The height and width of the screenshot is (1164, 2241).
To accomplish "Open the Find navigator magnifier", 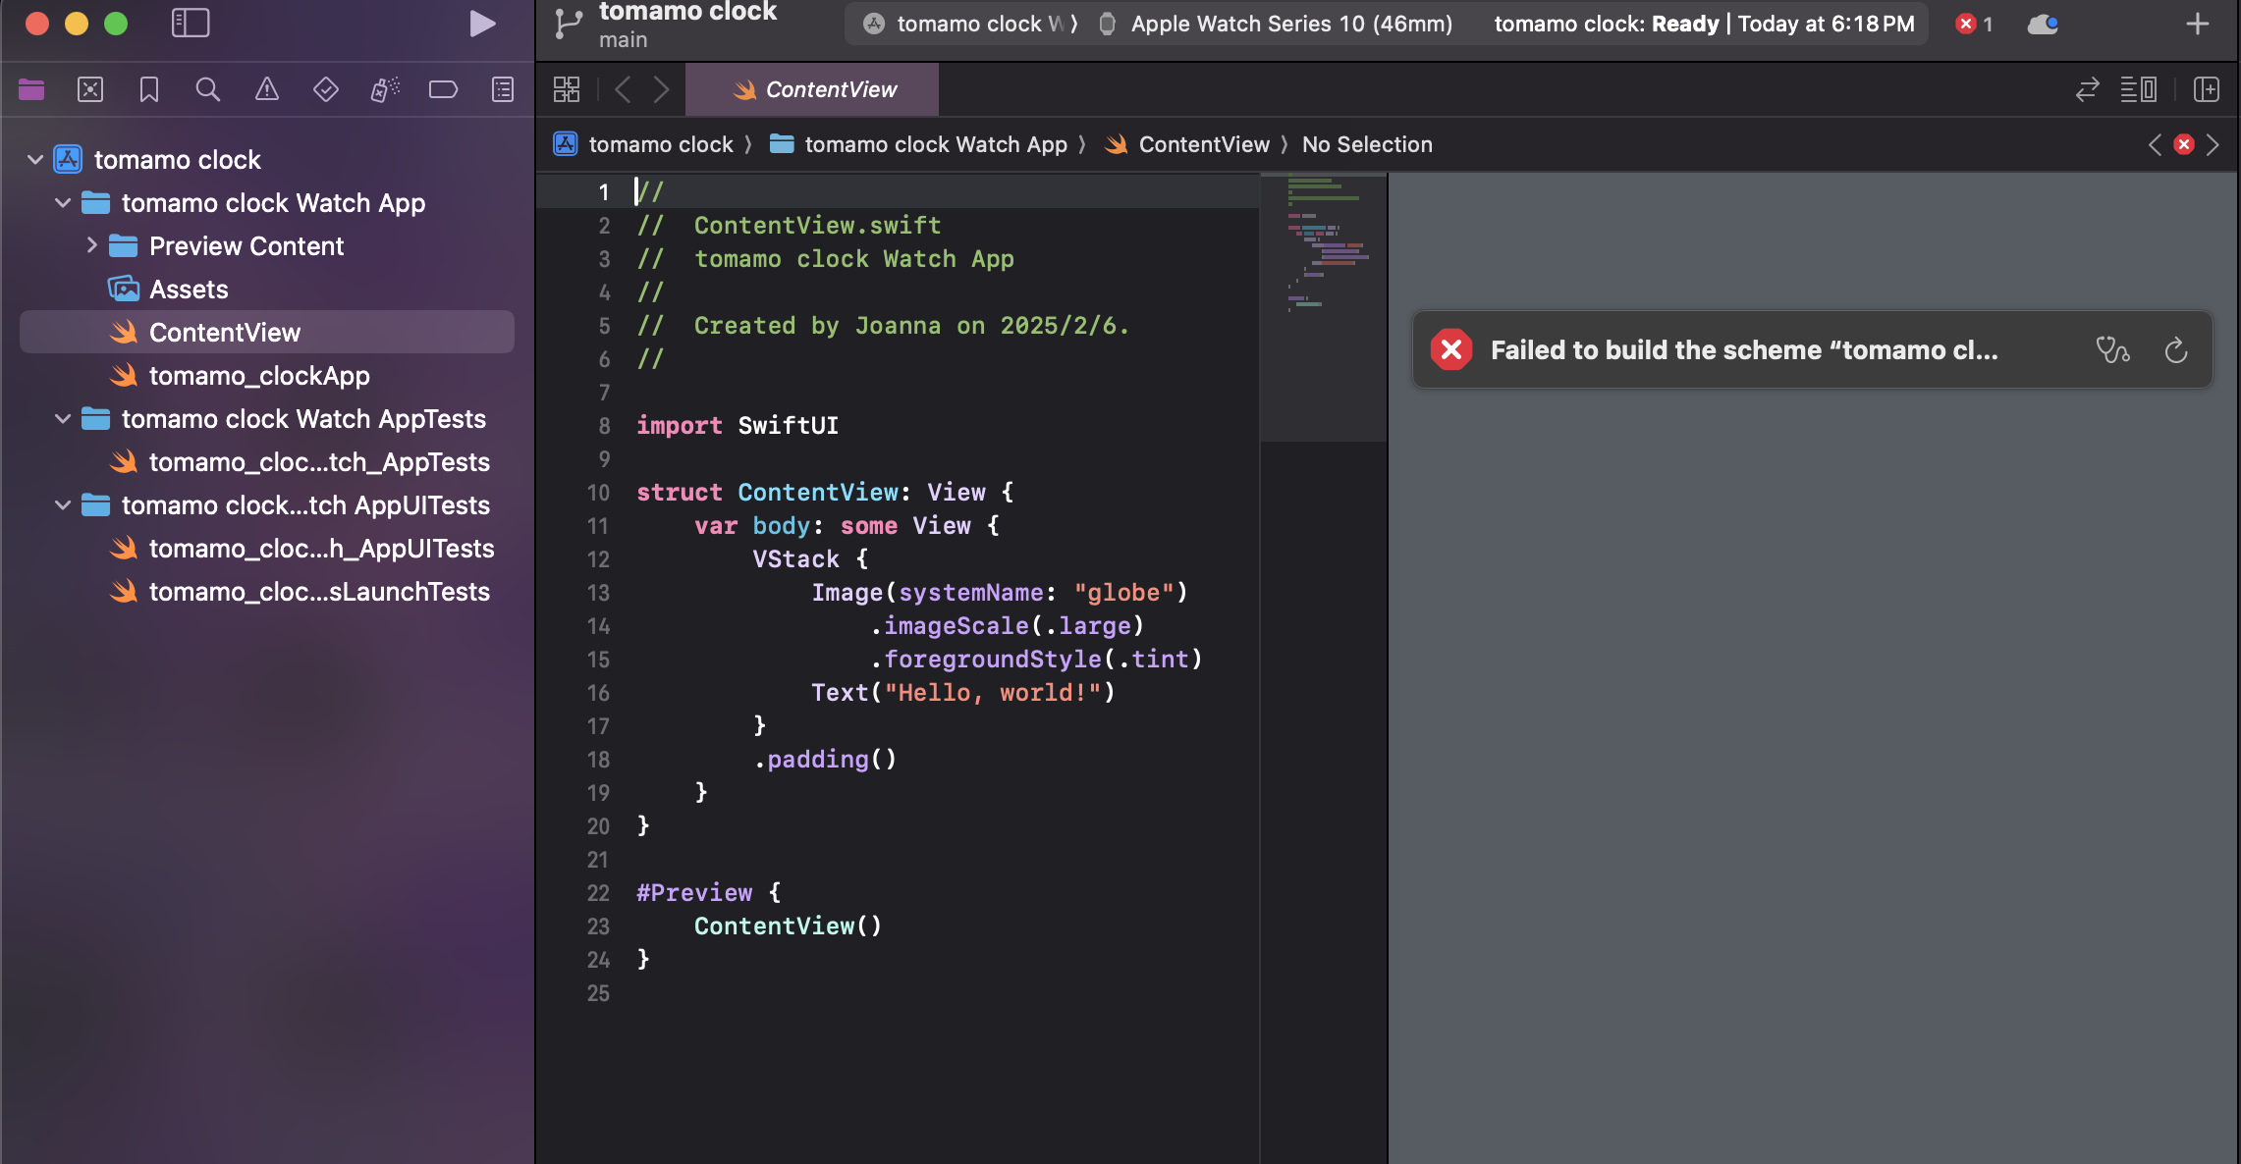I will (208, 90).
